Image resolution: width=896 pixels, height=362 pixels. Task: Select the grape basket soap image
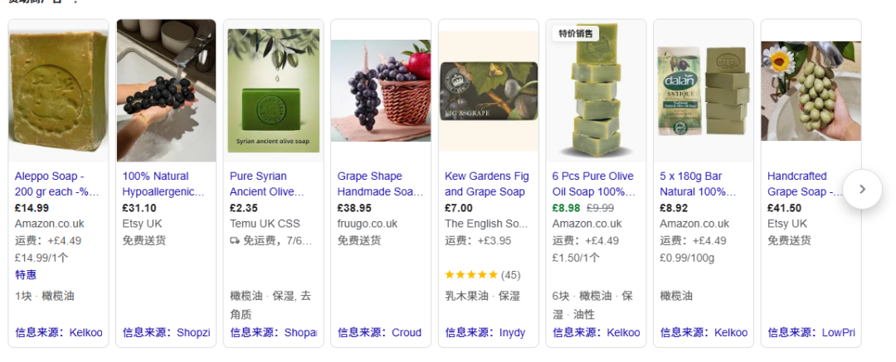click(x=381, y=91)
